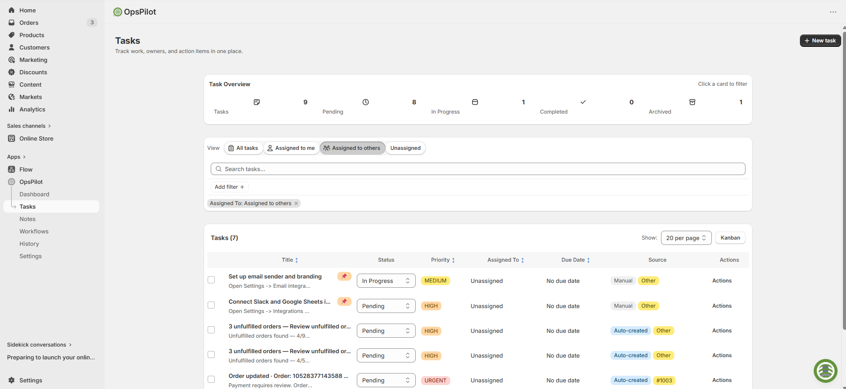Expand the Apps section
Screen dimensions: 846x389
(16, 157)
